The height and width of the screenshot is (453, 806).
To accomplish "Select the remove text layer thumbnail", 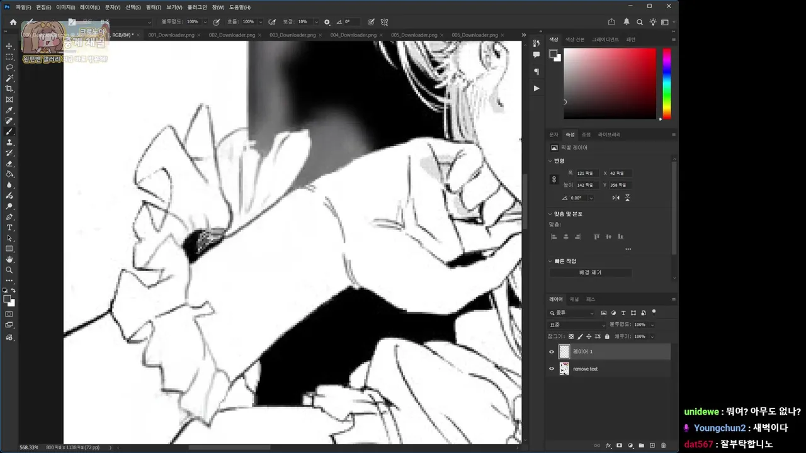I will click(x=564, y=369).
